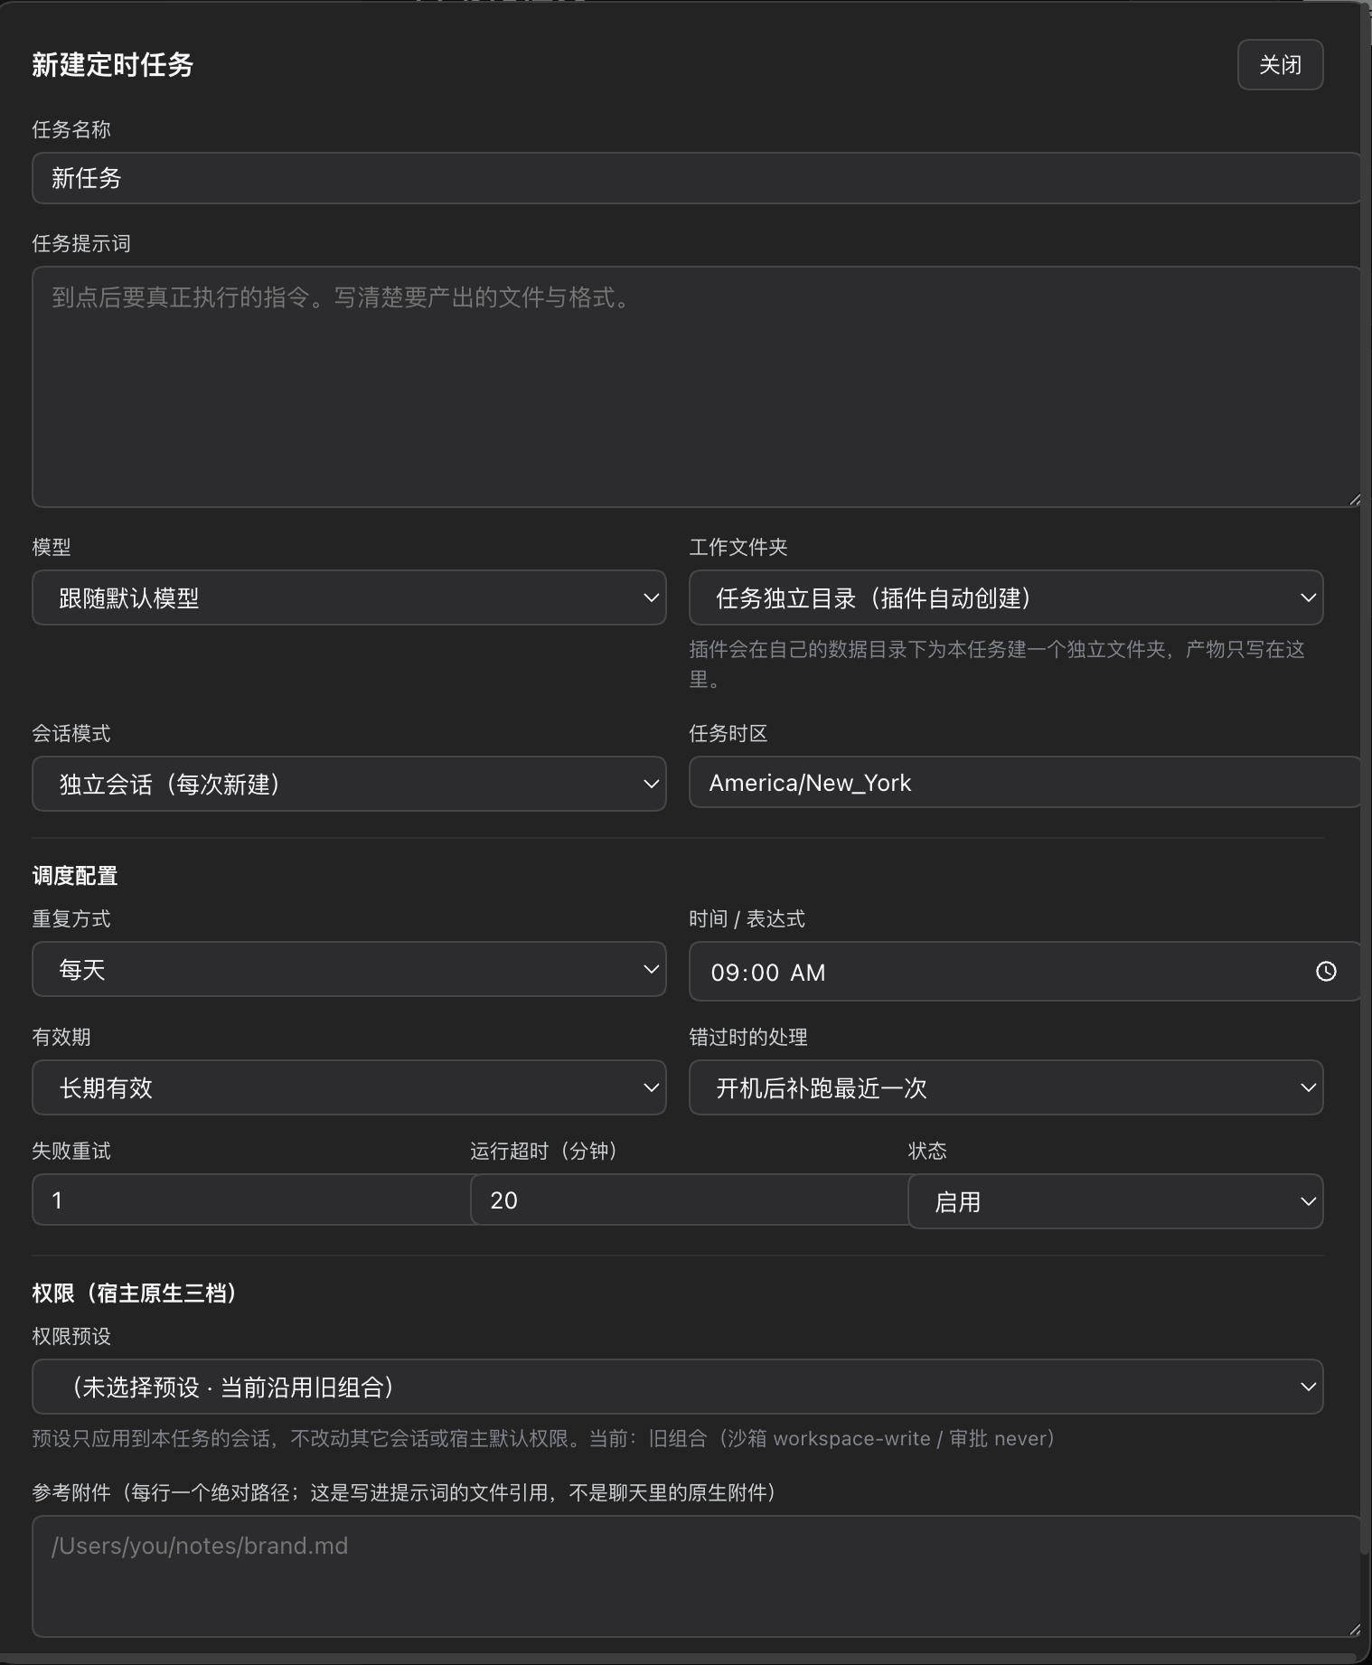Screen dimensions: 1372x1665
Task: Click the 关闭 button
Action: coord(1280,65)
